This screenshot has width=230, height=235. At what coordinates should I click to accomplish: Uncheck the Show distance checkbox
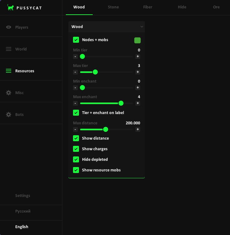[76, 138]
